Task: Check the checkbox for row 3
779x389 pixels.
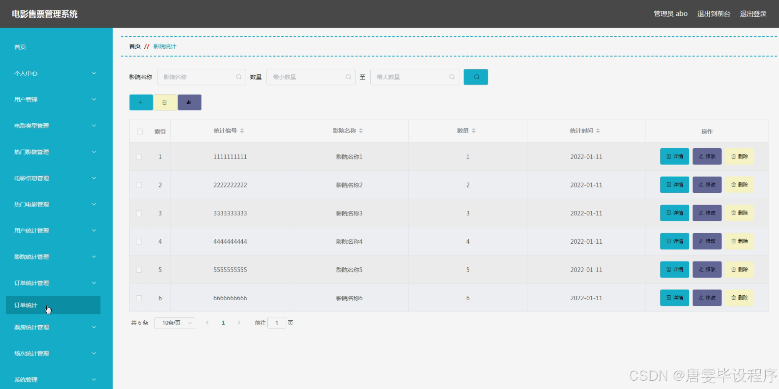Action: tap(139, 214)
